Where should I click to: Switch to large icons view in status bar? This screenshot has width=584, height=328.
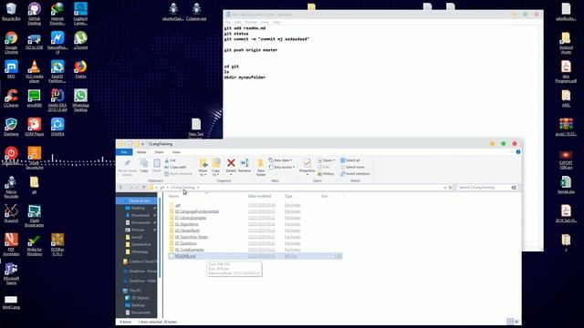[517, 322]
